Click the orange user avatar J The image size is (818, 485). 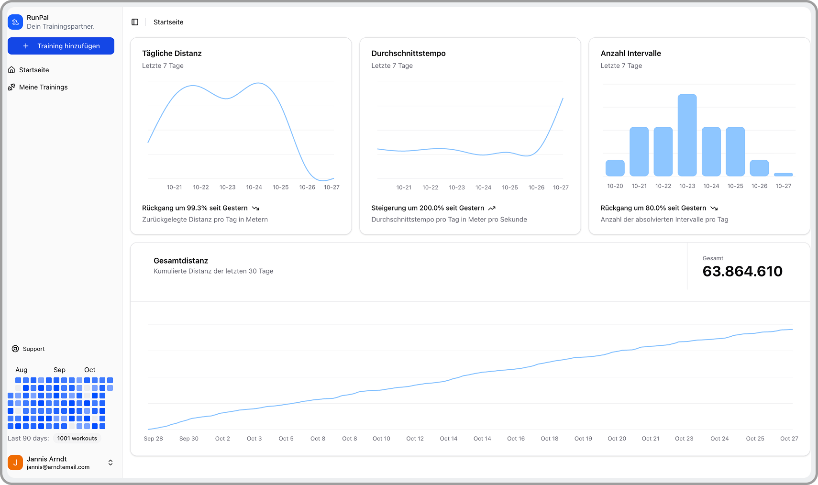point(15,463)
